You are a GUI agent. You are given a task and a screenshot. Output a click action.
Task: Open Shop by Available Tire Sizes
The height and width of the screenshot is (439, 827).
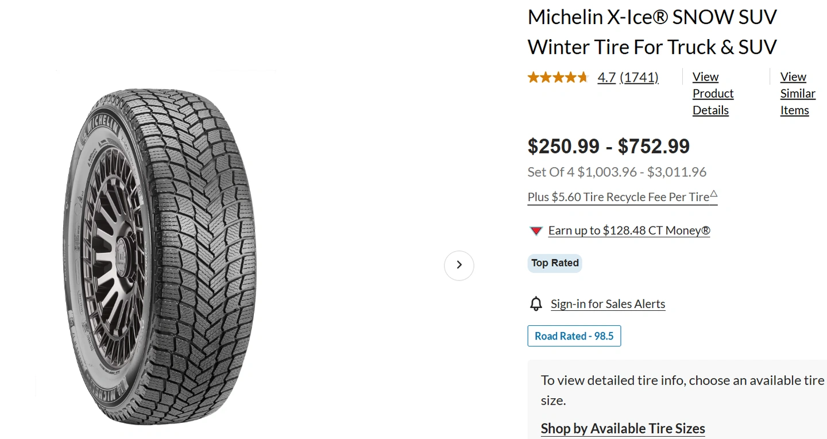[x=623, y=429]
